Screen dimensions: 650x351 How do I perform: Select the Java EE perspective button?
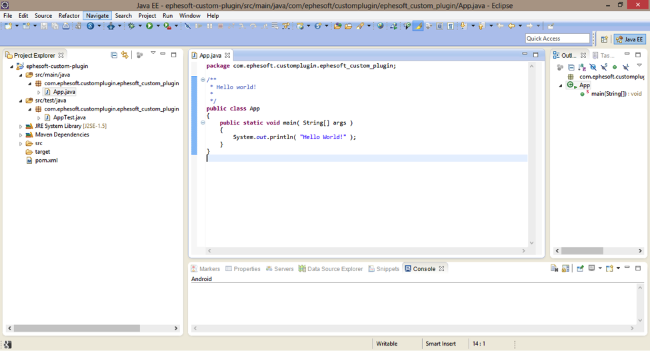point(630,39)
